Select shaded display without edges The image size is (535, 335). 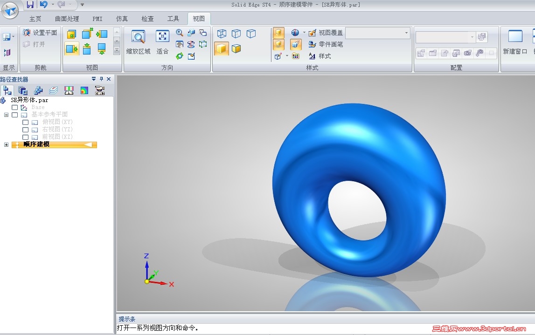pyautogui.click(x=222, y=49)
